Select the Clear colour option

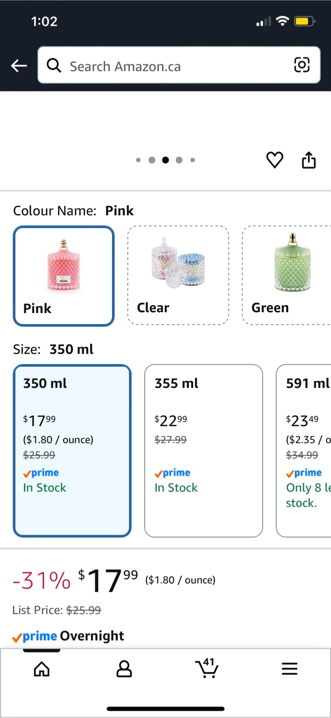(178, 275)
